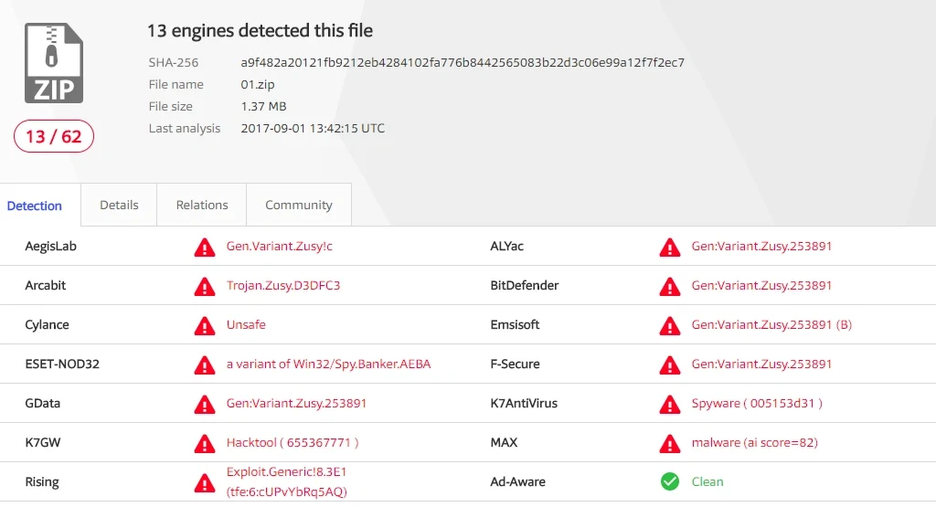Click the warning icon in the BitDefender row
Viewport: 936px width, 507px height.
coord(670,286)
